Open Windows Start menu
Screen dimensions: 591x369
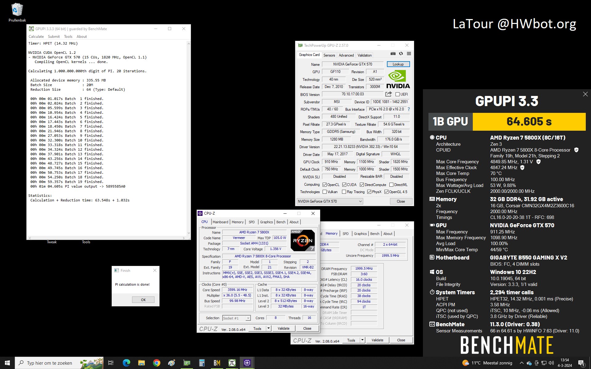(x=7, y=363)
